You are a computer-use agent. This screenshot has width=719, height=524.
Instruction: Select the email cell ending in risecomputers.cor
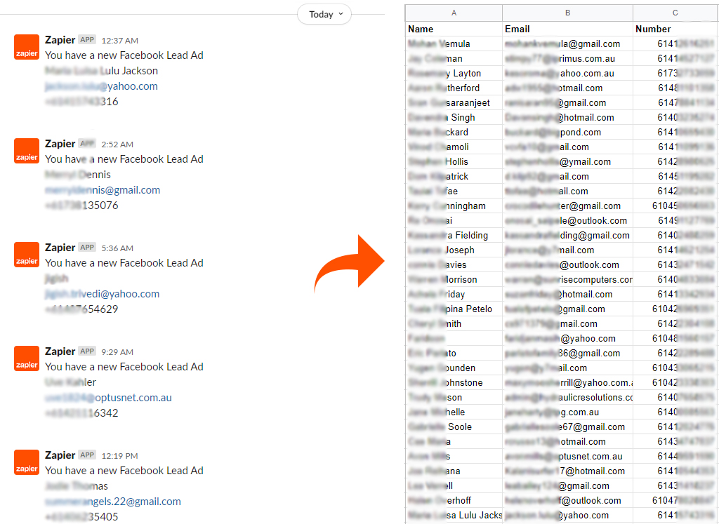pyautogui.click(x=567, y=279)
